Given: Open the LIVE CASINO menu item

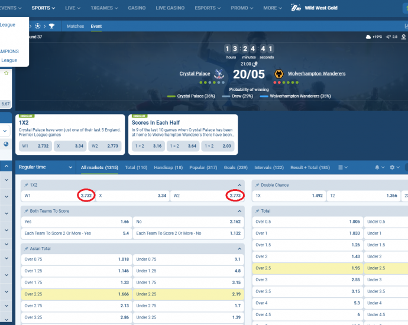Looking at the screenshot, I should point(170,8).
